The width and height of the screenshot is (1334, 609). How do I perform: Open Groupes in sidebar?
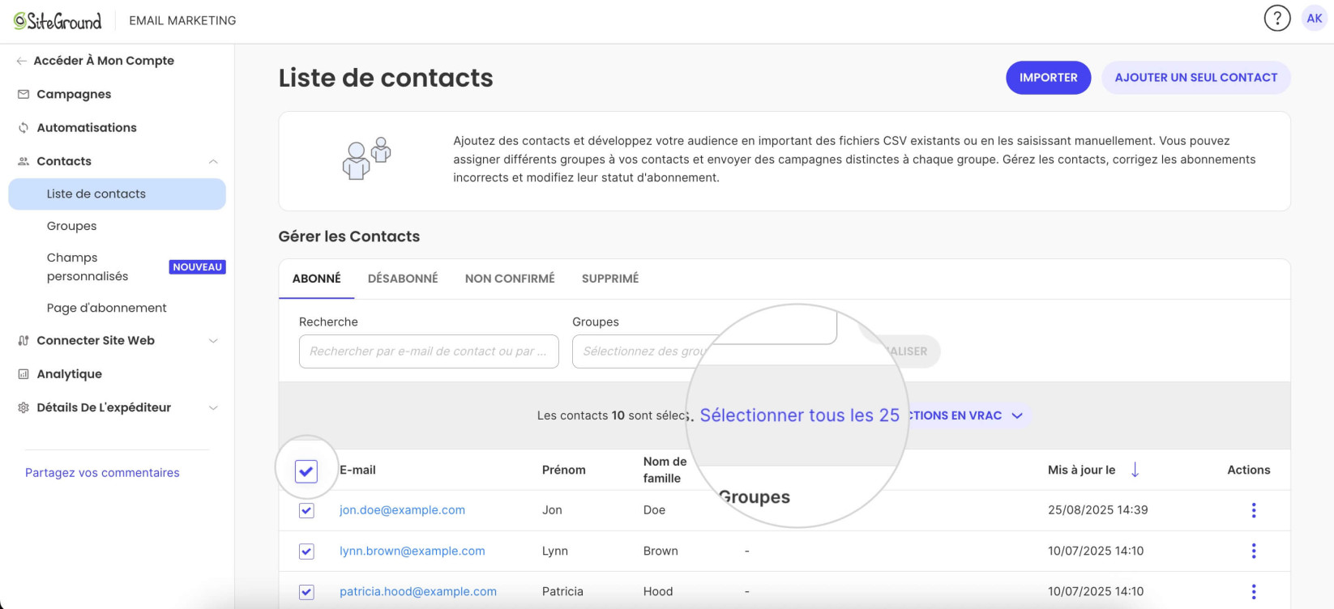coord(71,226)
